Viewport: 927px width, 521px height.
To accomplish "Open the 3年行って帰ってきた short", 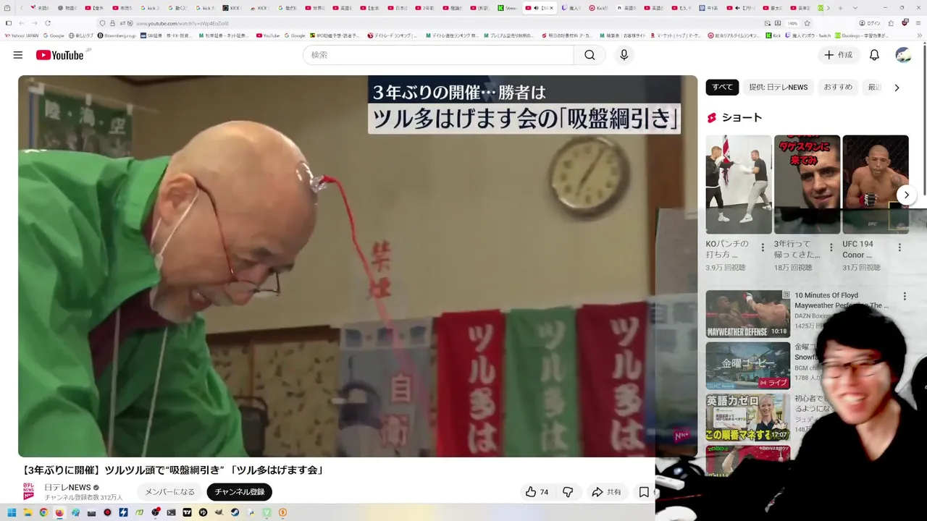I will pyautogui.click(x=807, y=185).
